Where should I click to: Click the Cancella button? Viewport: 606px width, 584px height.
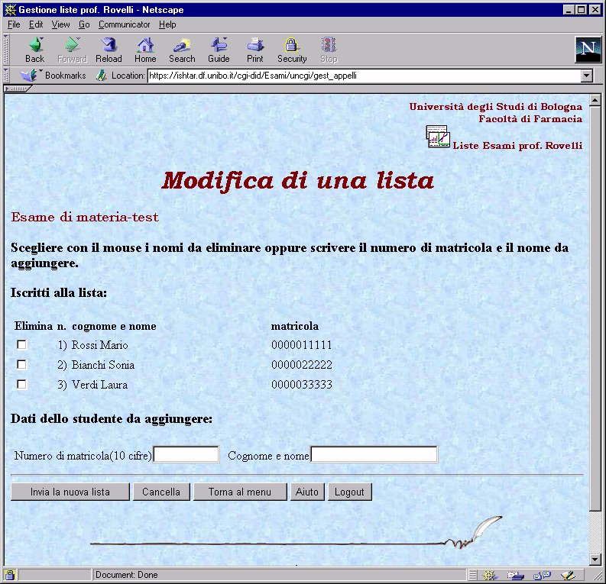pos(161,492)
